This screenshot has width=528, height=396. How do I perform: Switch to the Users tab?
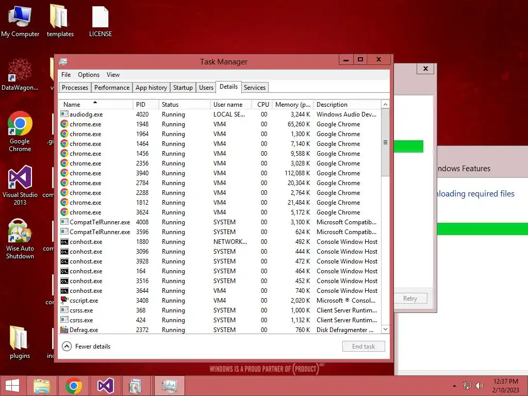pyautogui.click(x=206, y=88)
